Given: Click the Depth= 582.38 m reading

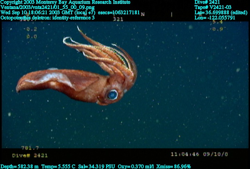Looking at the screenshot, I should pos(20,166).
